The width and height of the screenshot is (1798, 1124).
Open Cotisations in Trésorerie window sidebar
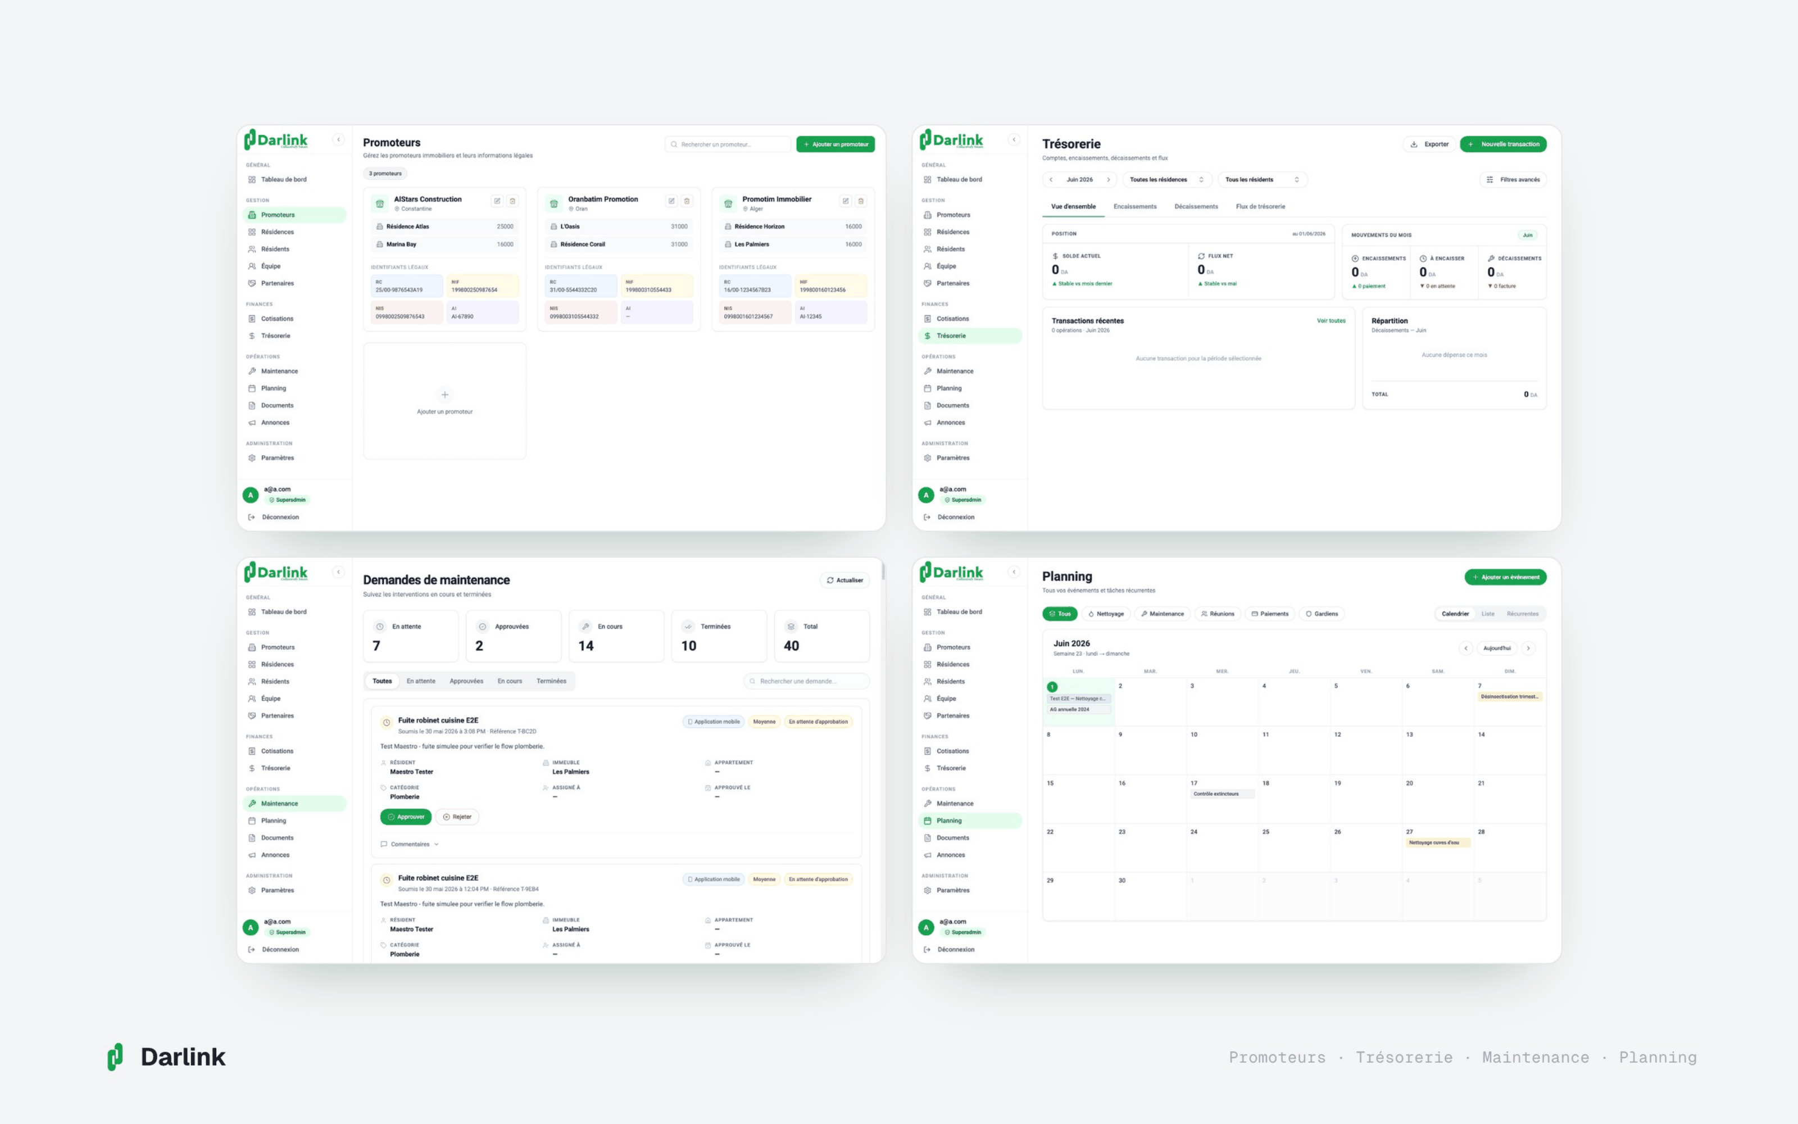pos(970,319)
